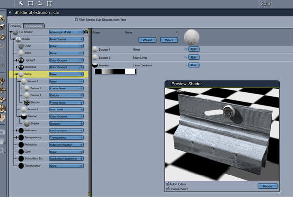Viewport: 293px width, 197px height.
Task: Open the Anisotropic Model dropdown
Action: tap(66, 32)
